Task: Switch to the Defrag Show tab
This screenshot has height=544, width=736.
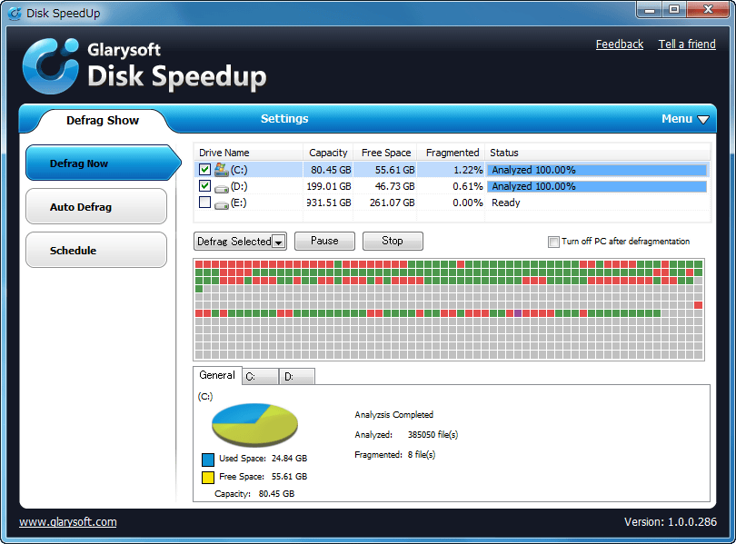Action: [x=103, y=121]
